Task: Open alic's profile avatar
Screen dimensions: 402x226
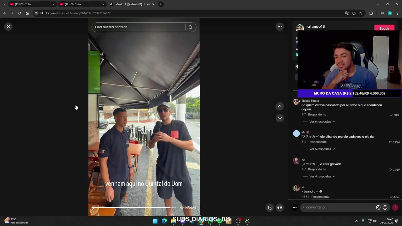Action: pos(296,134)
